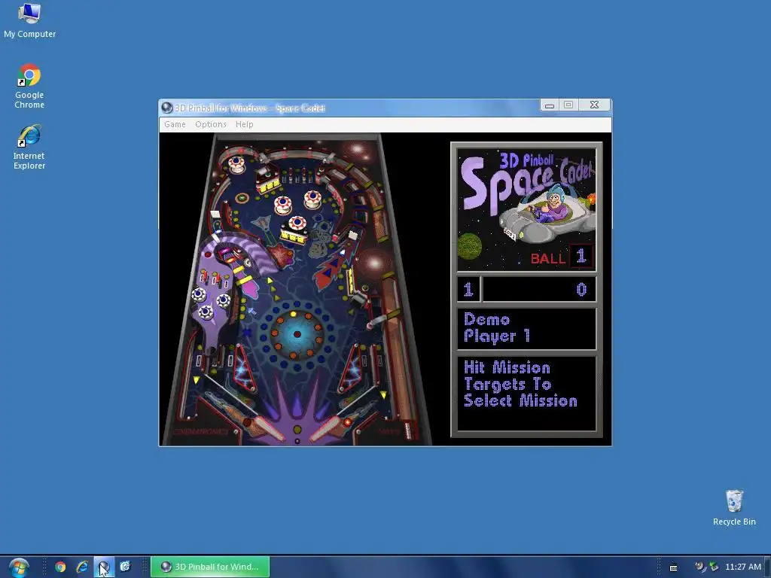Click the Show Desktop Quick Launch icon
The image size is (771, 578).
tap(126, 567)
